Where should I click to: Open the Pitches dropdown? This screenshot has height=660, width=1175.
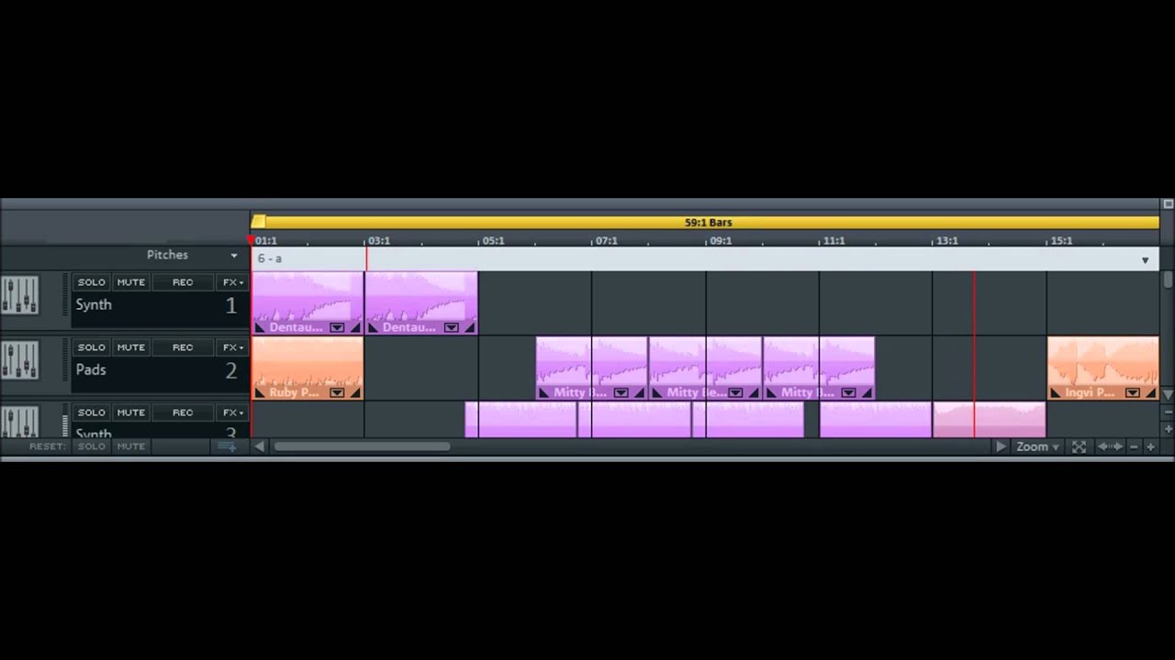(x=192, y=256)
